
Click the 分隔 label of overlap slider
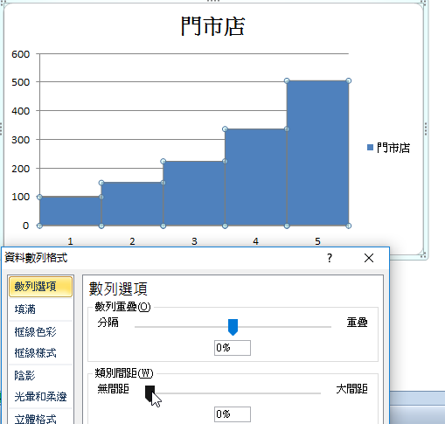pyautogui.click(x=108, y=323)
